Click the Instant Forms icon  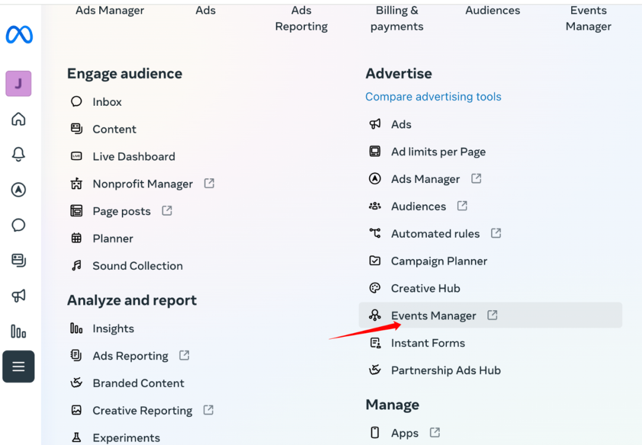point(375,343)
